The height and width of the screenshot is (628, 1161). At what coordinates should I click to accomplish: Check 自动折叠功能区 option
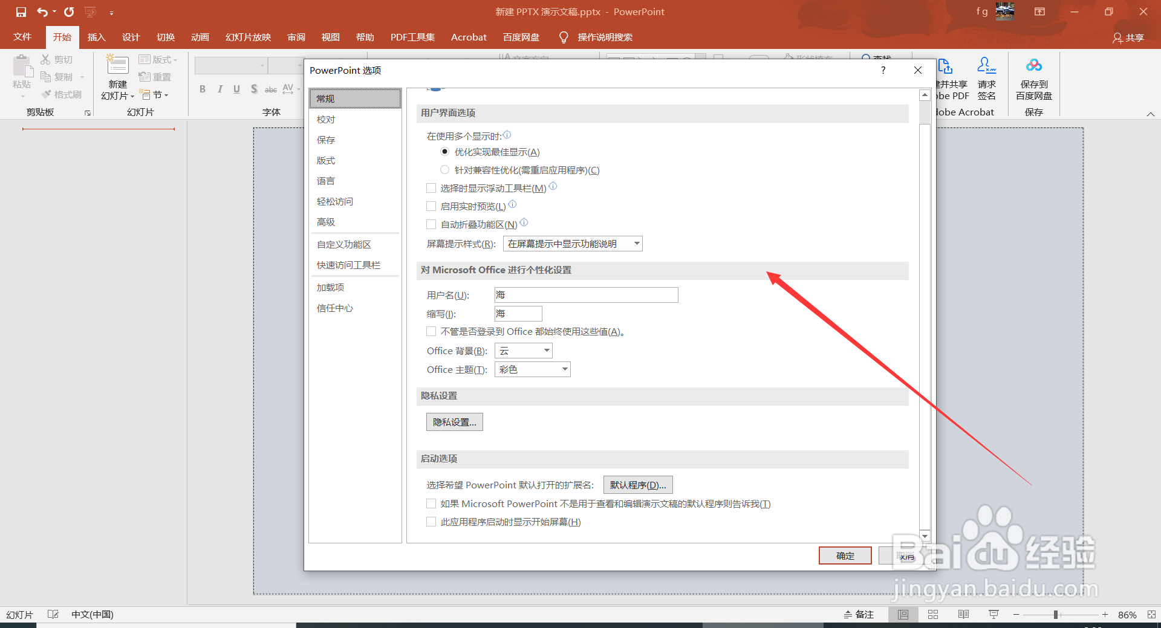[431, 224]
